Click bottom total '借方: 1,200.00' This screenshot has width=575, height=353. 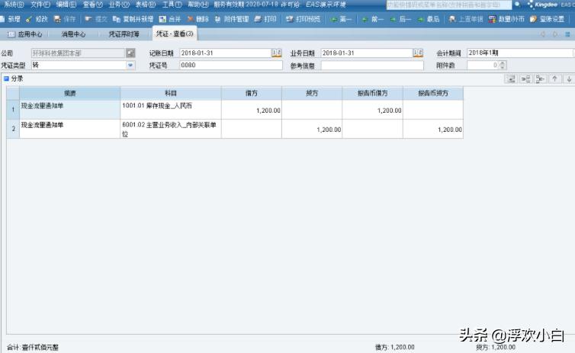point(394,347)
